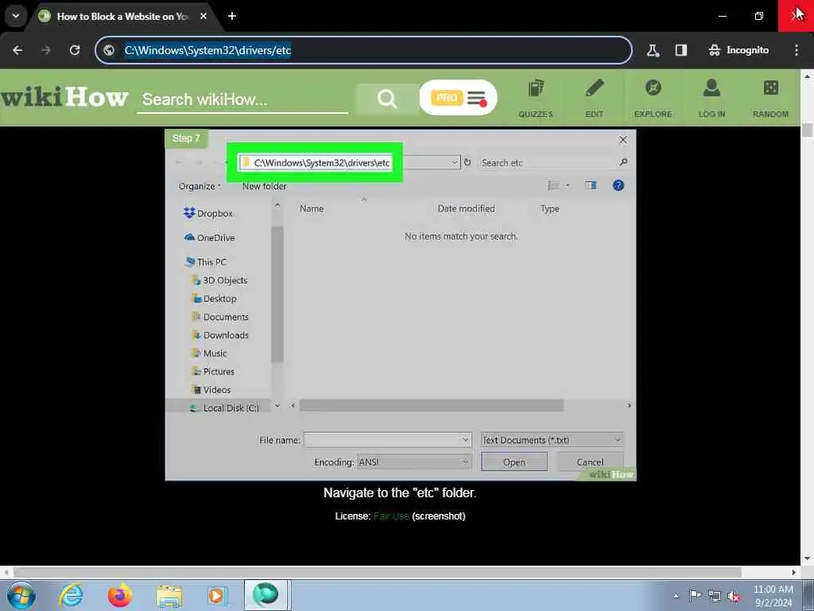Open the tab search dropdown arrow

[x=16, y=16]
